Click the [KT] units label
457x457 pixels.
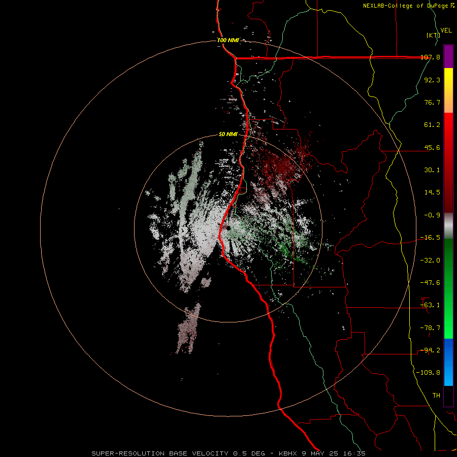coord(433,35)
